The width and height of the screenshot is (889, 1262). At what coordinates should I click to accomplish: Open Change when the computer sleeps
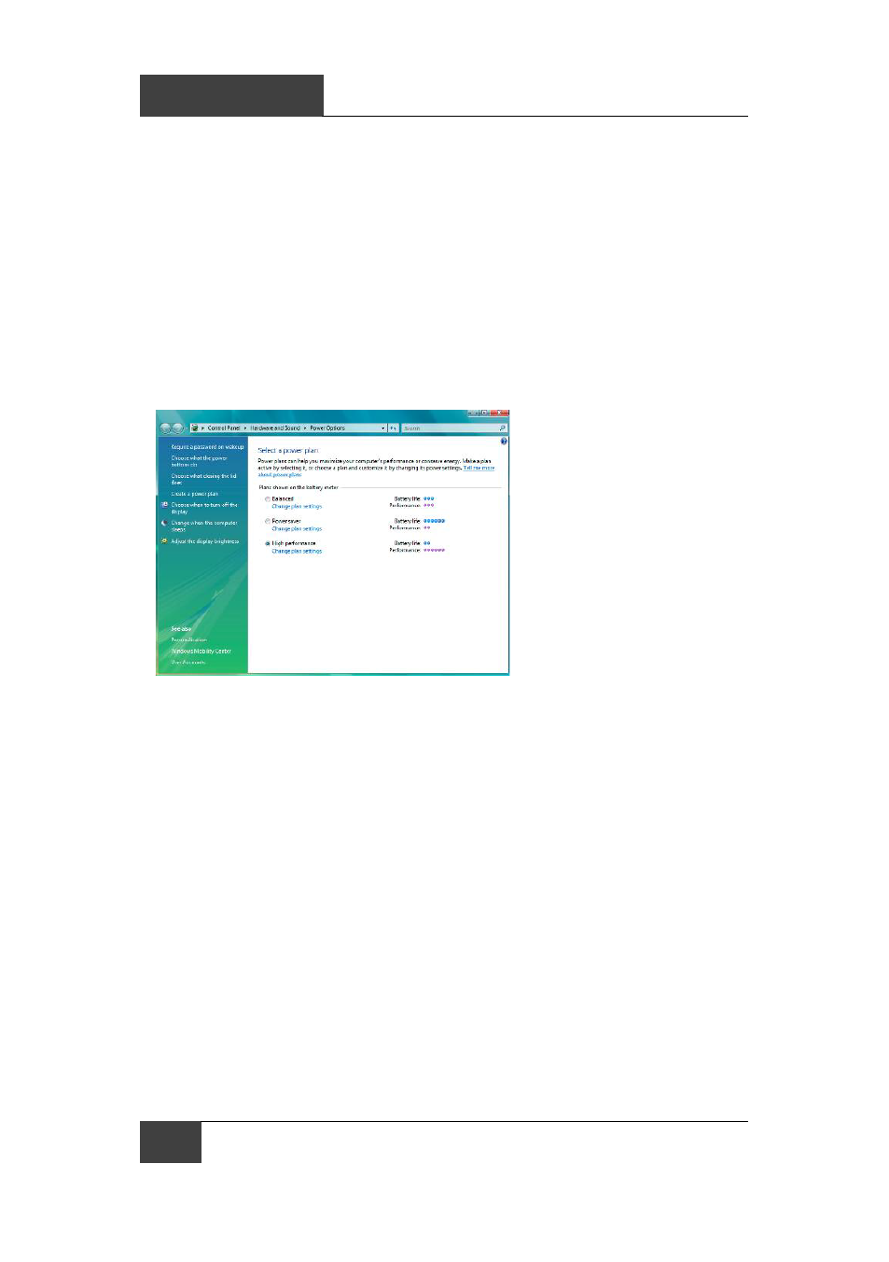204,526
